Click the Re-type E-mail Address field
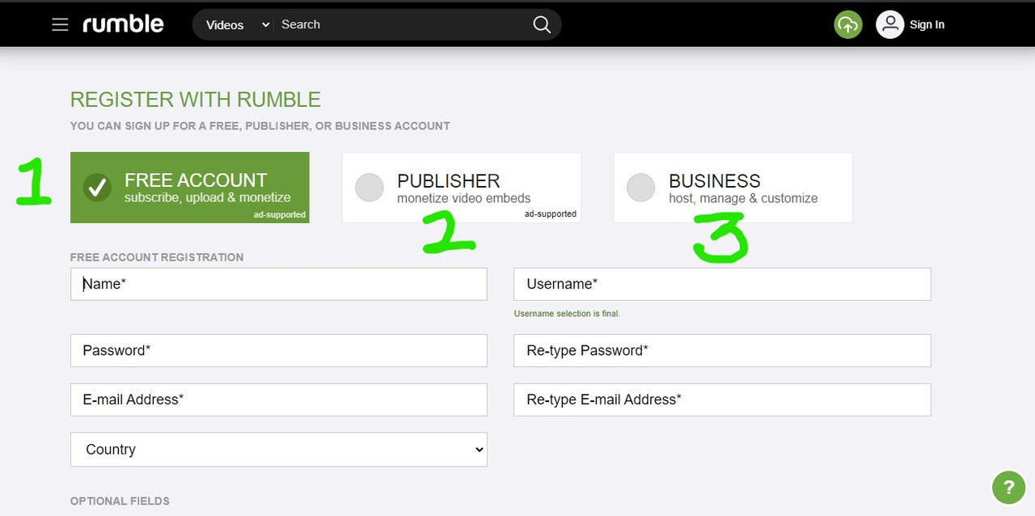Screen dimensions: 1035x516 point(722,400)
